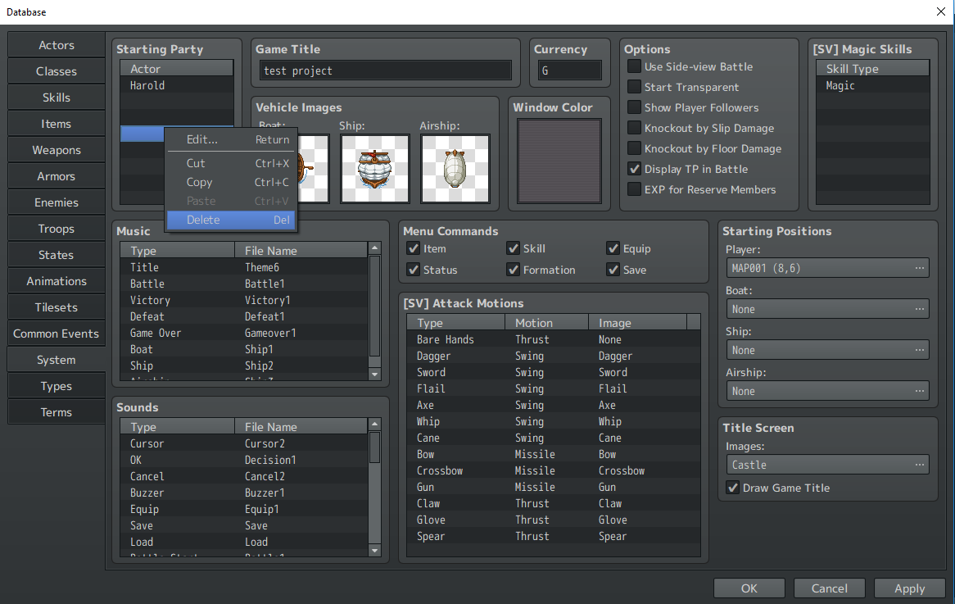955x604 pixels.
Task: Open Title Screen image picker
Action: [827, 465]
